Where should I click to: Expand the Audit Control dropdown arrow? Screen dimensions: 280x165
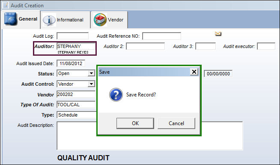(91, 84)
